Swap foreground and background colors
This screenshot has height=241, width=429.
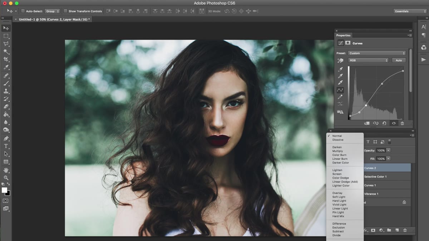(9, 184)
